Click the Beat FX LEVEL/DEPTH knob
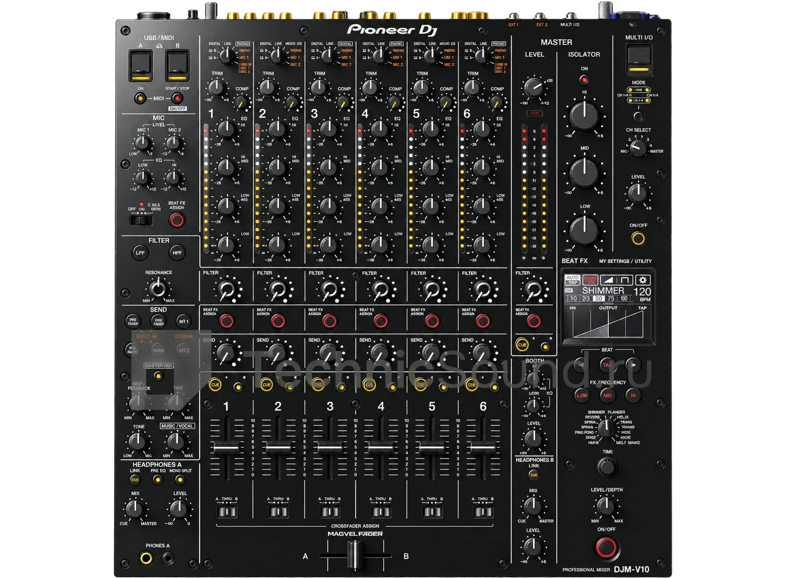The width and height of the screenshot is (786, 578). (x=606, y=506)
